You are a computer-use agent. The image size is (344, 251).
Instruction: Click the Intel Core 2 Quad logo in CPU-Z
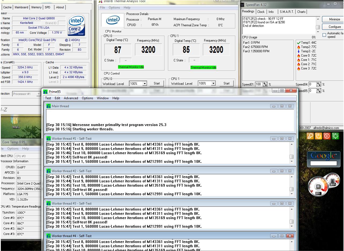coord(76,26)
